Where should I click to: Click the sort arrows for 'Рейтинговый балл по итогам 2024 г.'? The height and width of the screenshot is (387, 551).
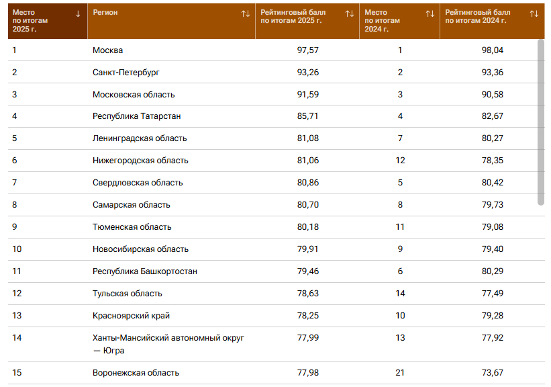coord(534,13)
